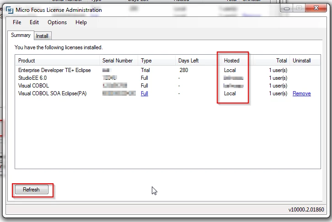
Task: Minimize the License Administration window
Action: pyautogui.click(x=287, y=8)
